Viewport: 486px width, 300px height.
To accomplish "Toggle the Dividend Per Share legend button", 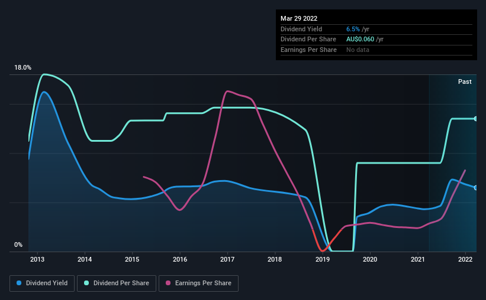I will pyautogui.click(x=117, y=283).
